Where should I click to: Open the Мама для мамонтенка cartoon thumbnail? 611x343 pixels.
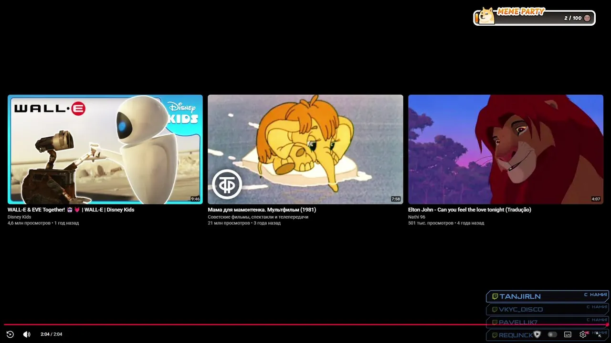pyautogui.click(x=305, y=149)
